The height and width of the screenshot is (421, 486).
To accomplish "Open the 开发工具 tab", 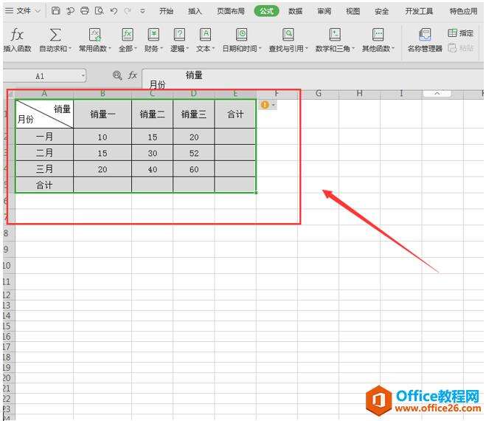I will click(419, 11).
